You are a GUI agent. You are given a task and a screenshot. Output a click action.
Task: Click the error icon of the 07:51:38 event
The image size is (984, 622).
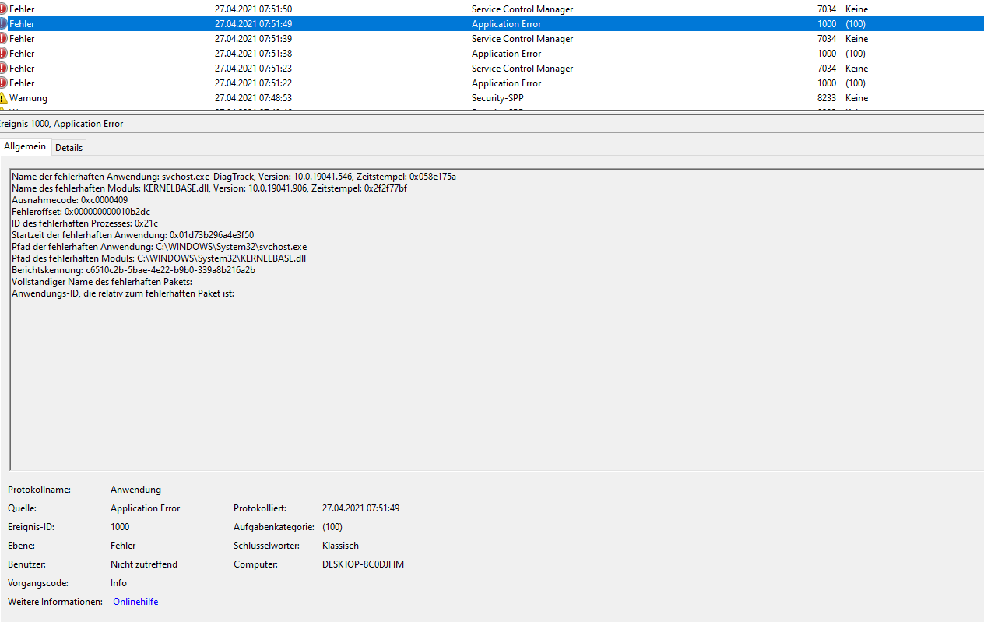pos(3,54)
